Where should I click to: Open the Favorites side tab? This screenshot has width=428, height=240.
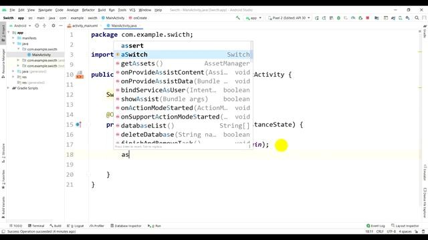[x=3, y=179]
